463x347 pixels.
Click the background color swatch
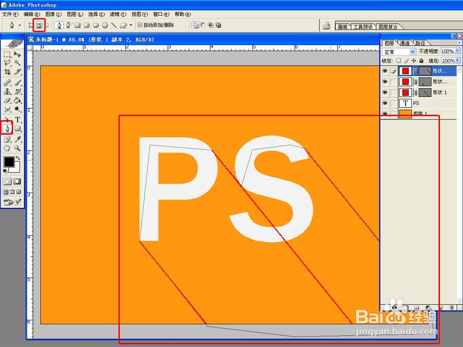pyautogui.click(x=16, y=169)
